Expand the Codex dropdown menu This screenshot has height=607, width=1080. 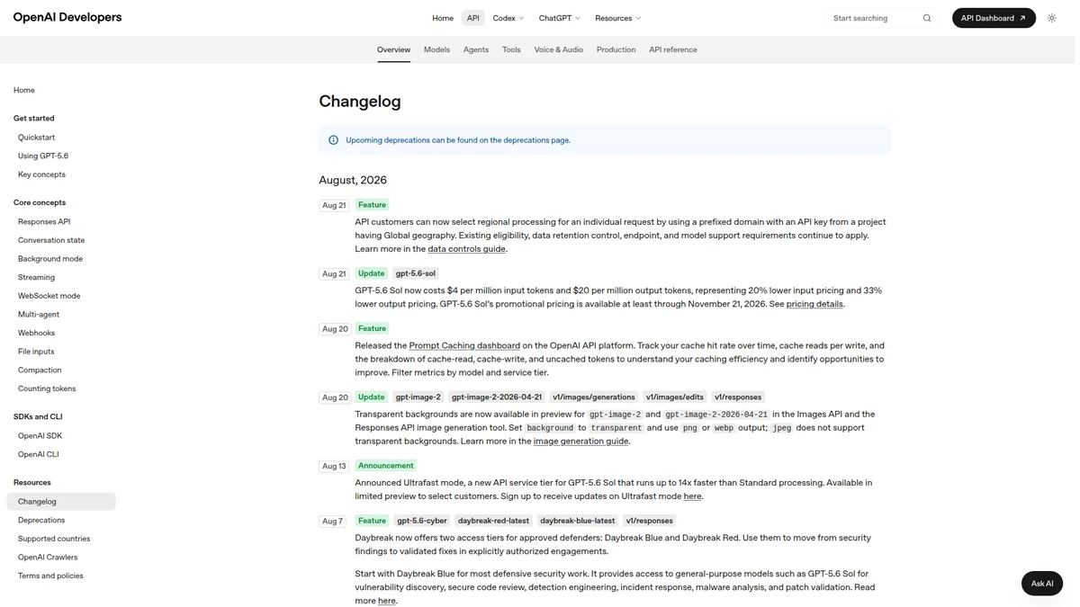tap(508, 18)
